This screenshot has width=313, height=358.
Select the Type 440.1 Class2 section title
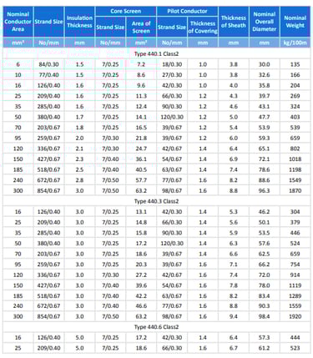point(156,53)
